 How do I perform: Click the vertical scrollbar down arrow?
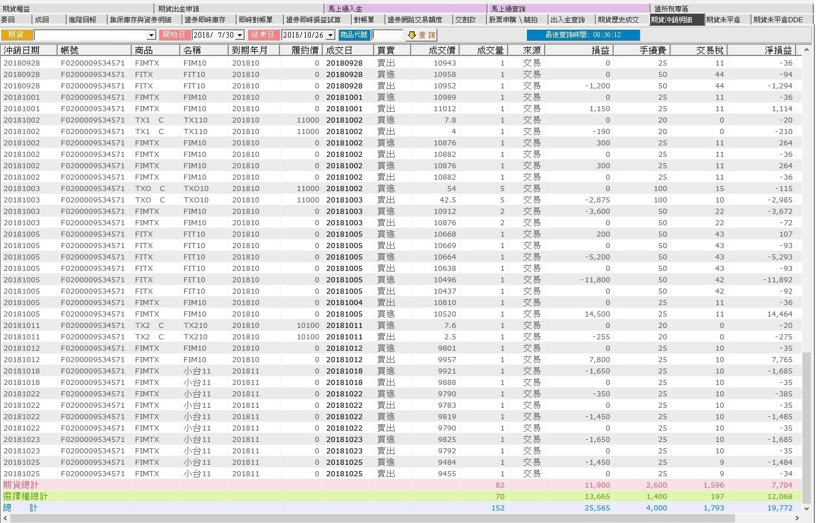coord(806,508)
